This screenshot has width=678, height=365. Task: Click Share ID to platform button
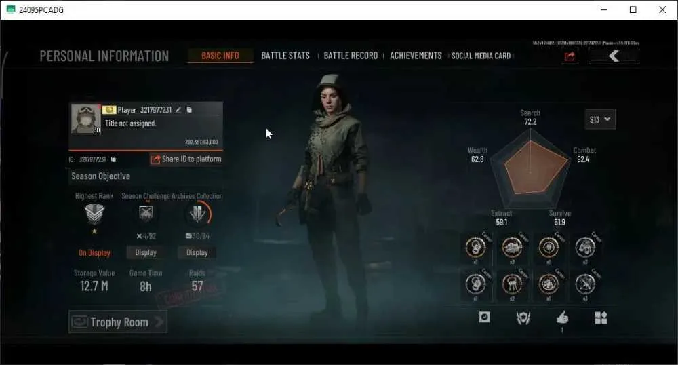[186, 159]
